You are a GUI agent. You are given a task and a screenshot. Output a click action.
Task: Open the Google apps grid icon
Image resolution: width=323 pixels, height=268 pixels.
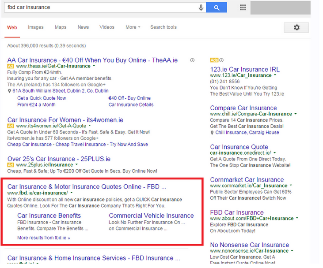243,7
